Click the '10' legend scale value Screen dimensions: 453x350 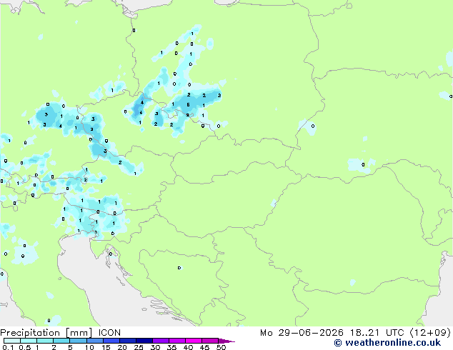[x=89, y=347]
